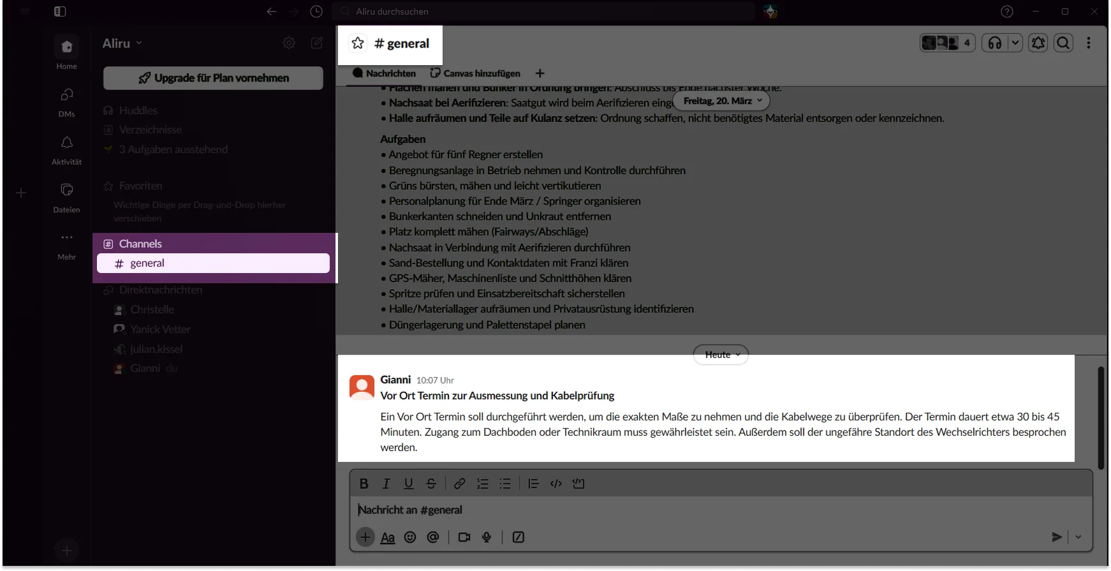Viewport: 1111px width, 571px height.
Task: Insert a blockquote
Action: (x=533, y=484)
